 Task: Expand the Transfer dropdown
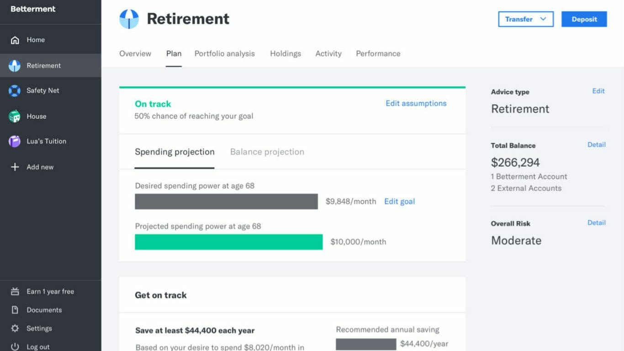point(525,19)
